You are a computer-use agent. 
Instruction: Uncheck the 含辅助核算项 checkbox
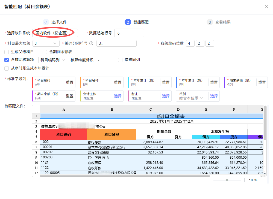click(7, 60)
